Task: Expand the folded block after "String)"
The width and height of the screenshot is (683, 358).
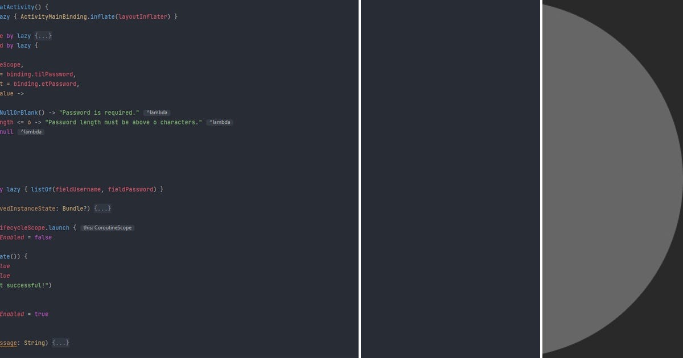Action: (61, 342)
